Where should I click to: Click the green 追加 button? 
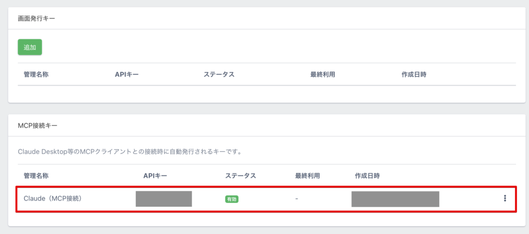coord(29,47)
